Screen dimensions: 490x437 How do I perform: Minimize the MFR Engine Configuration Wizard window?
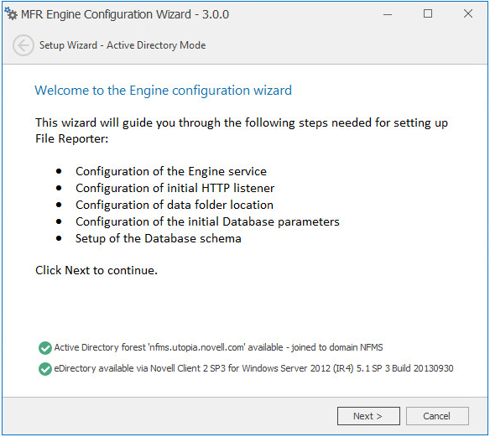click(x=388, y=14)
